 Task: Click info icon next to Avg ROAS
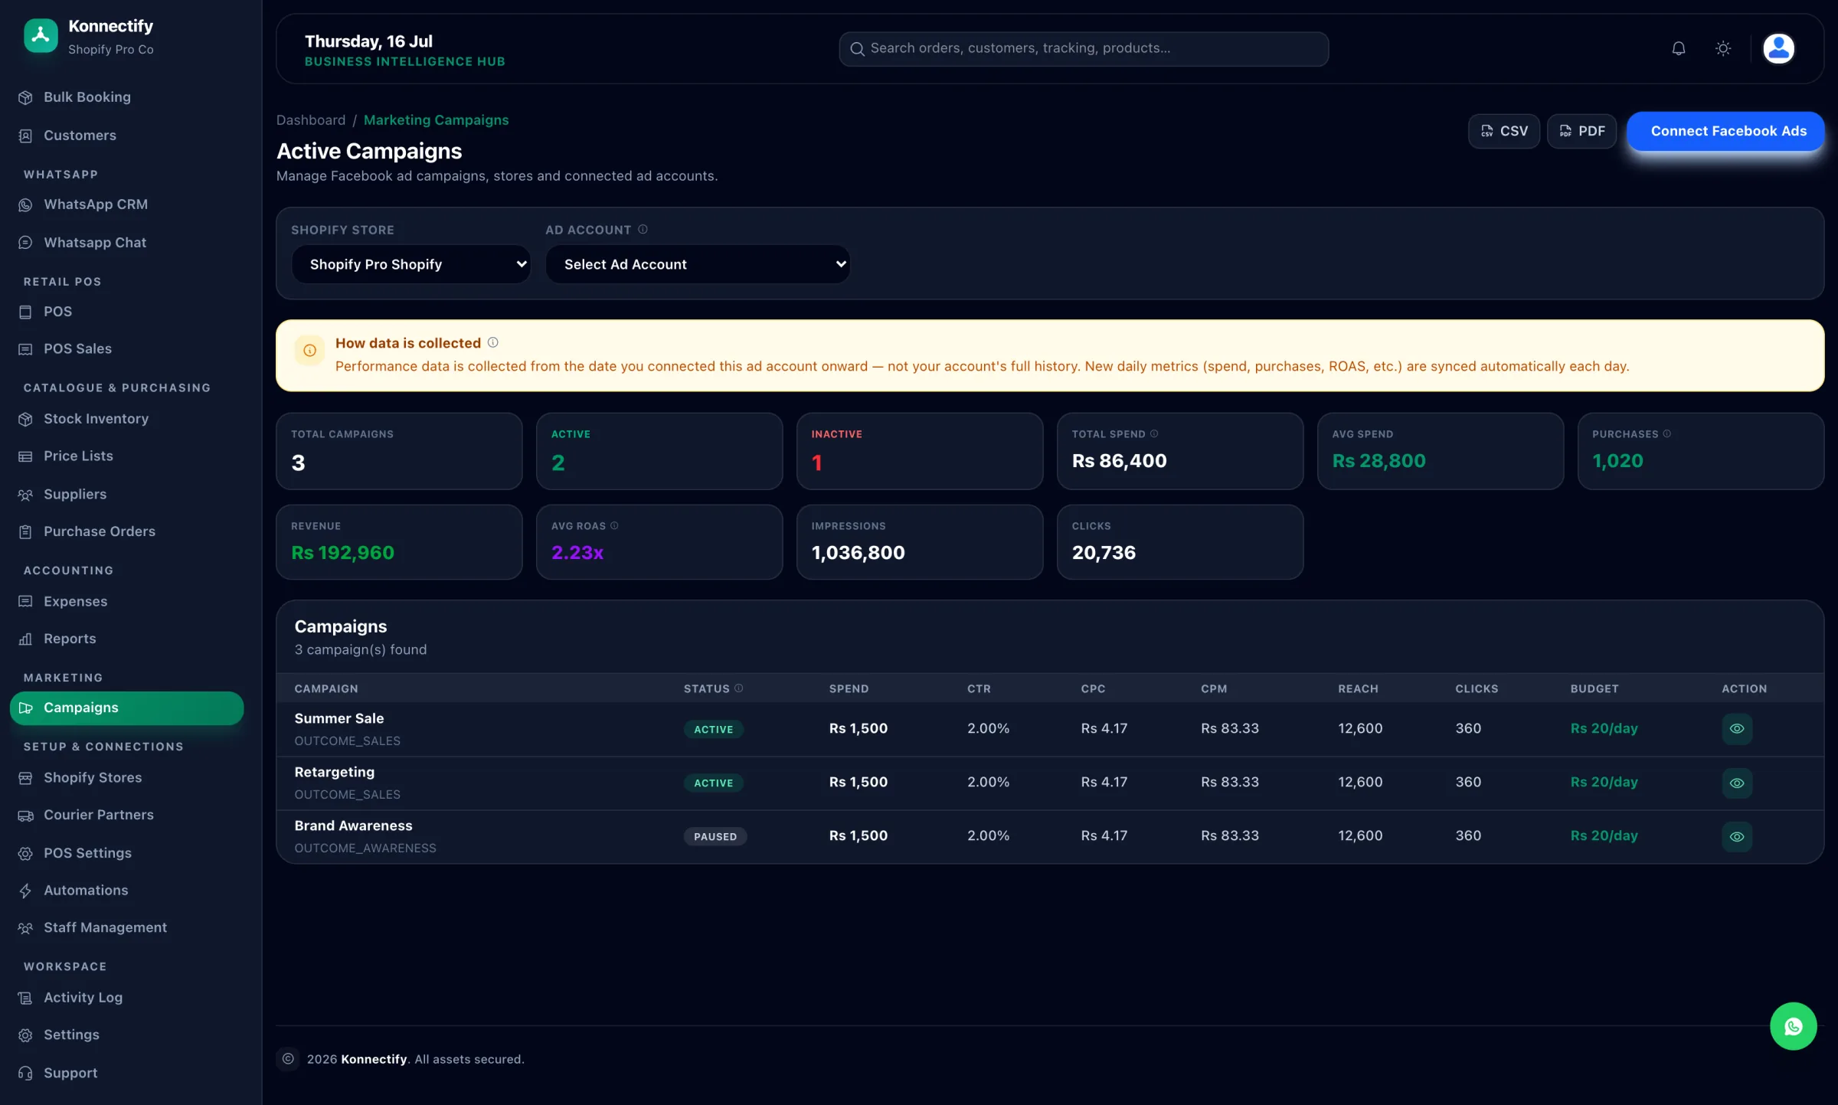pos(614,525)
